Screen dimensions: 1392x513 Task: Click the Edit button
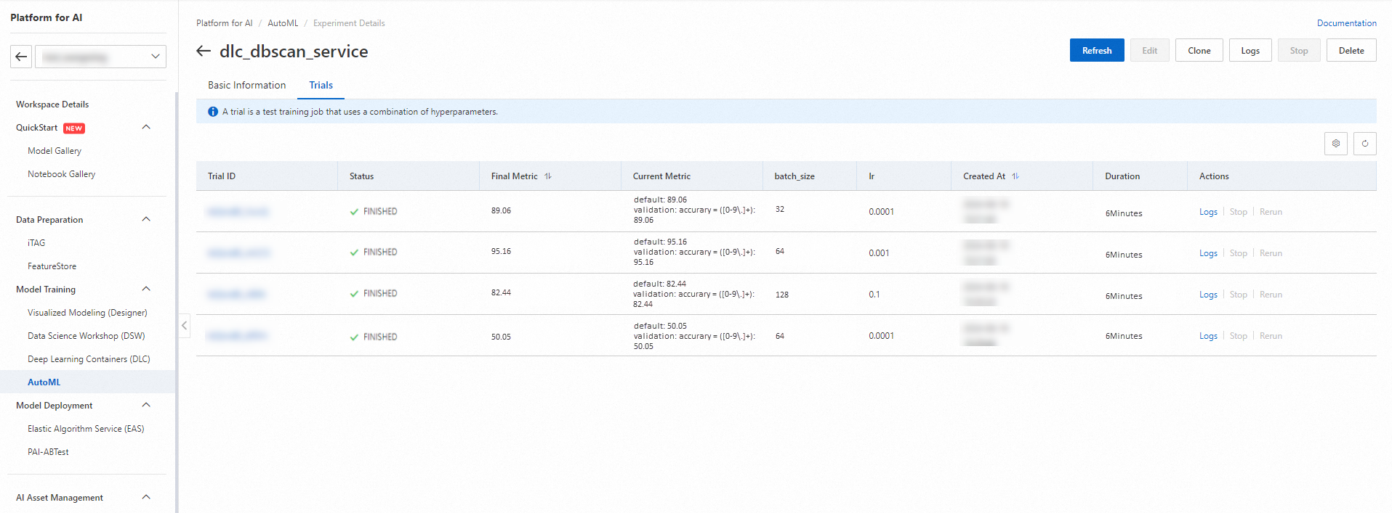point(1149,50)
